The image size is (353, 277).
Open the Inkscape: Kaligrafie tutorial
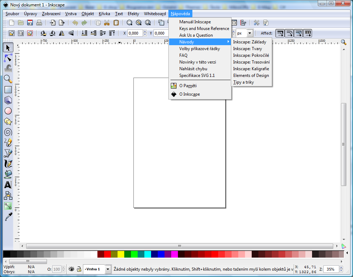pyautogui.click(x=251, y=69)
